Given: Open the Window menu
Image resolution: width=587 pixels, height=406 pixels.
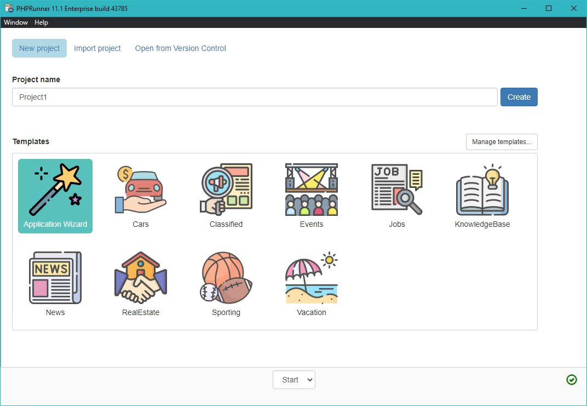Looking at the screenshot, I should 15,22.
